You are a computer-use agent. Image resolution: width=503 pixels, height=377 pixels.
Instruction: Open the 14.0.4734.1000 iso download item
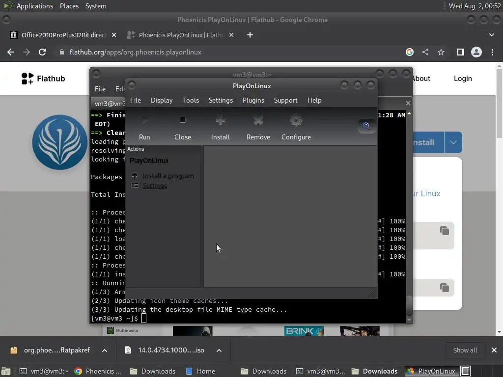[x=165, y=350]
